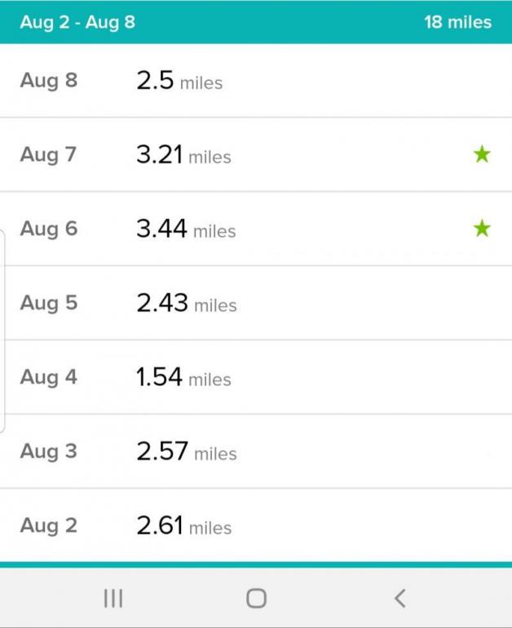Tap the 2.5 miles value
The image size is (512, 628).
179,81
